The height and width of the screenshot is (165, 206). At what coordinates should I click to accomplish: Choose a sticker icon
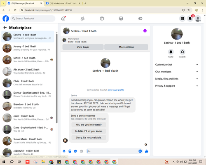(75, 151)
